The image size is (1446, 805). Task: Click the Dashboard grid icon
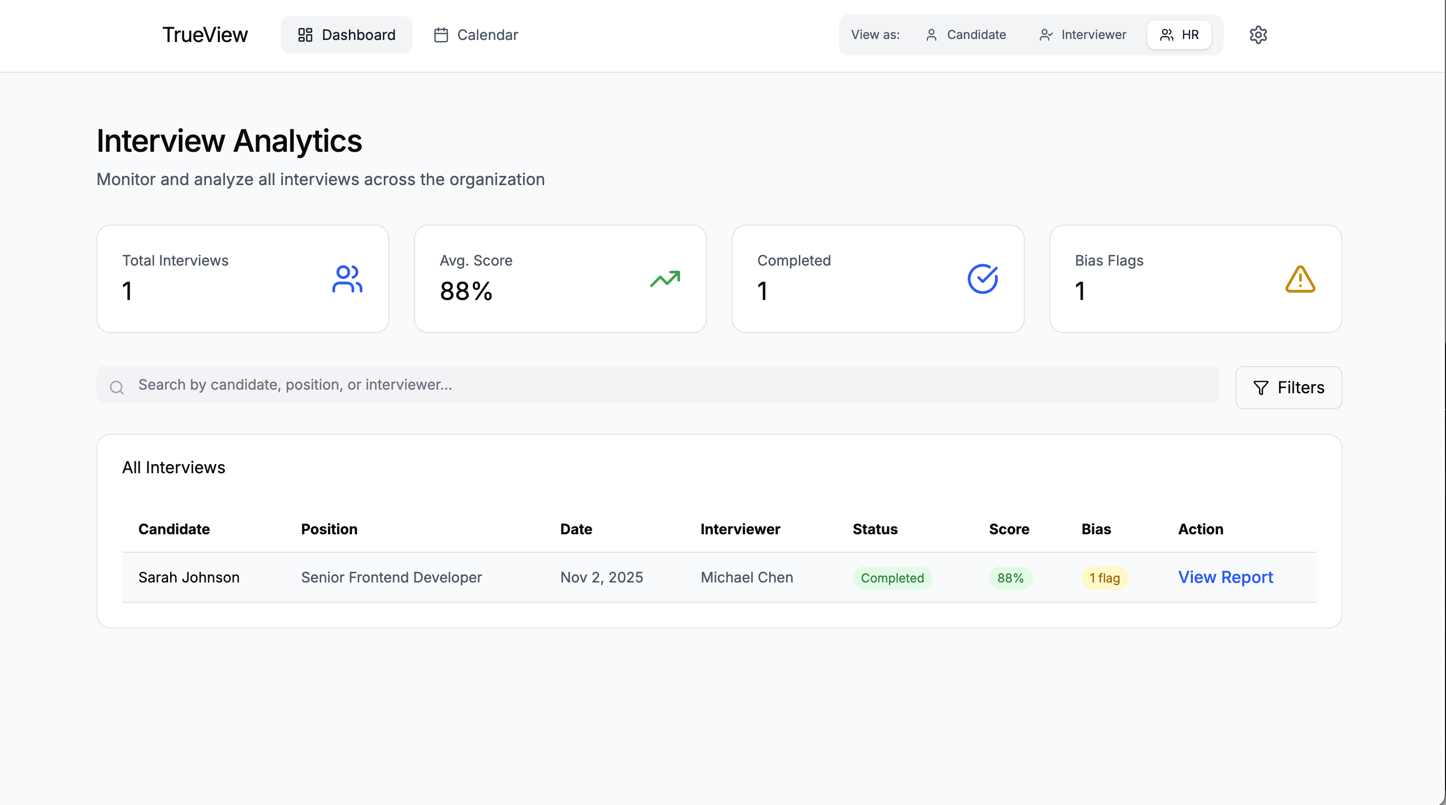pos(305,35)
